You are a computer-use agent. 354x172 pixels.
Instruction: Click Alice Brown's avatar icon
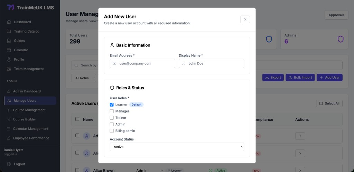[86, 170]
